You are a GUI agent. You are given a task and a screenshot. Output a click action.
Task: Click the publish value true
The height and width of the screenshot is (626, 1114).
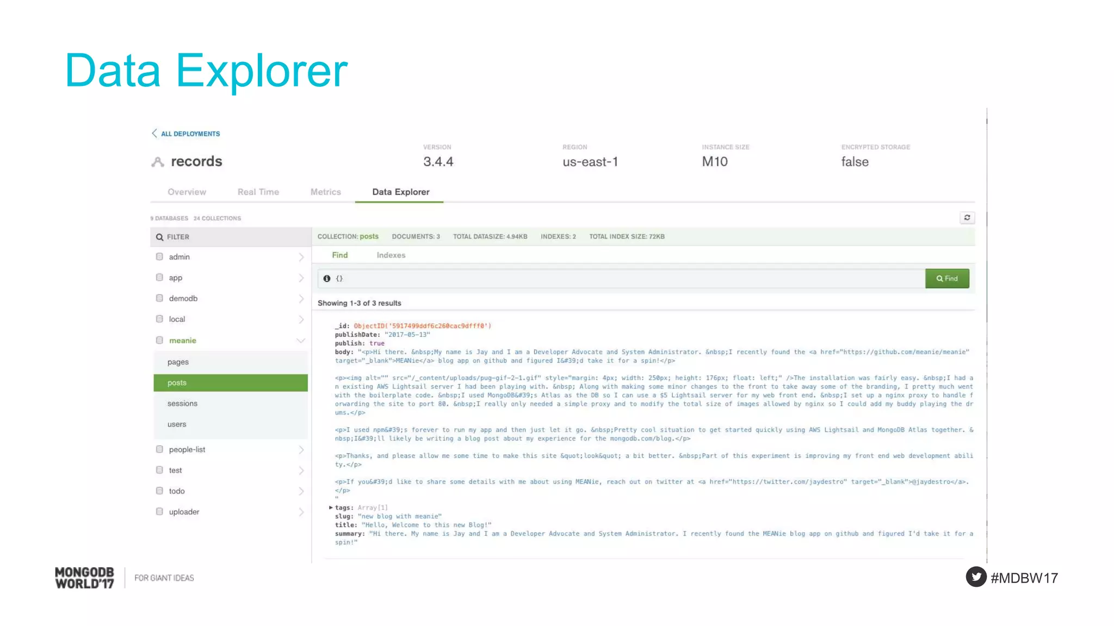coord(377,343)
